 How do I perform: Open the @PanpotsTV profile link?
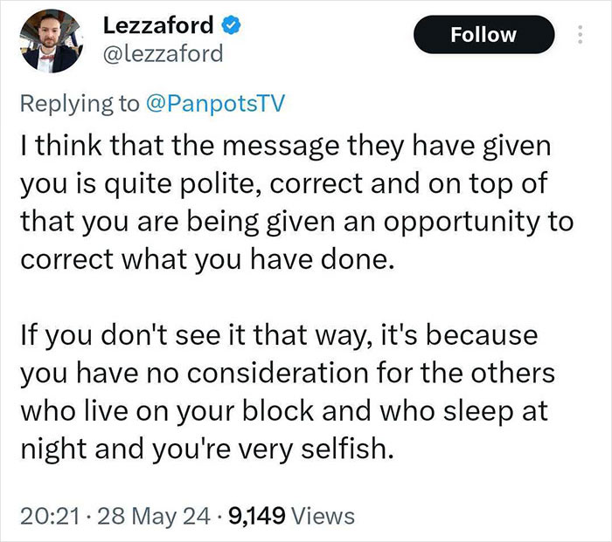pos(214,103)
